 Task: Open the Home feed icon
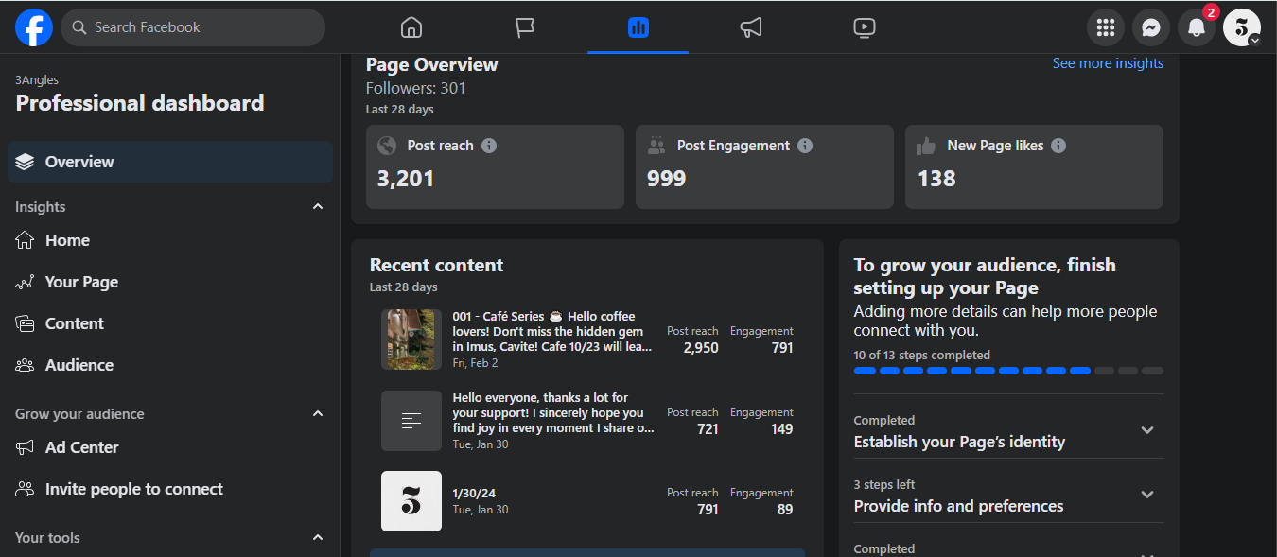pos(411,27)
